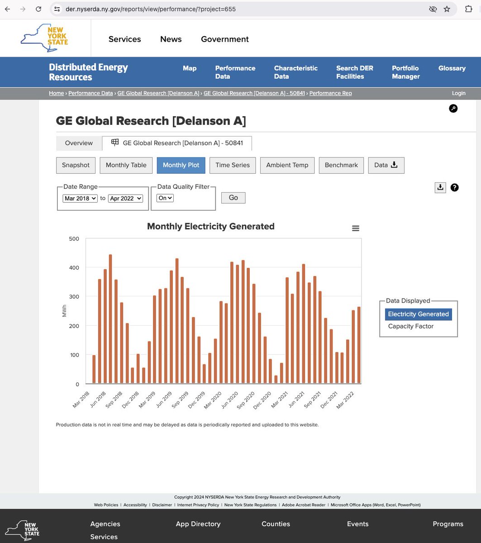Select the Monthly Plot view
481x543 pixels.
pyautogui.click(x=181, y=165)
